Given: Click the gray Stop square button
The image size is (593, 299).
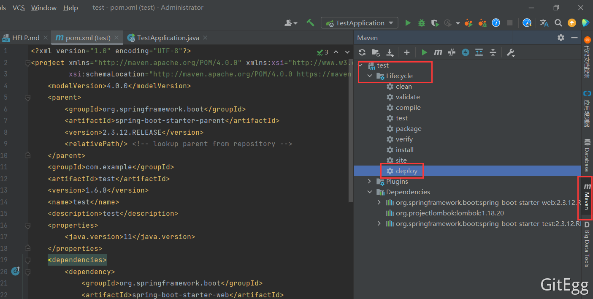Looking at the screenshot, I should (510, 23).
